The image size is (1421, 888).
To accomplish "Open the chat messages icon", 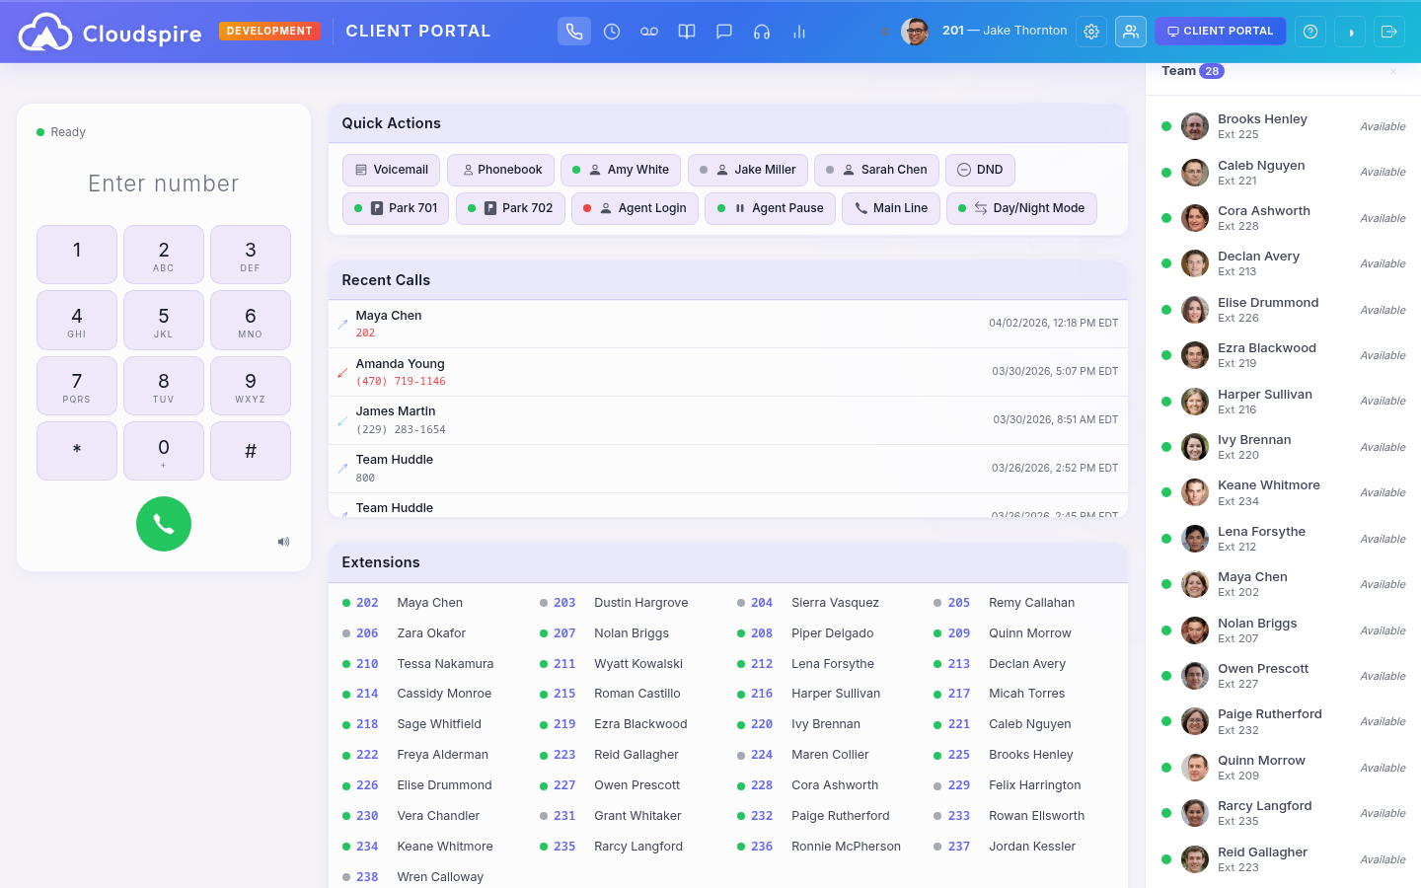I will point(724,31).
